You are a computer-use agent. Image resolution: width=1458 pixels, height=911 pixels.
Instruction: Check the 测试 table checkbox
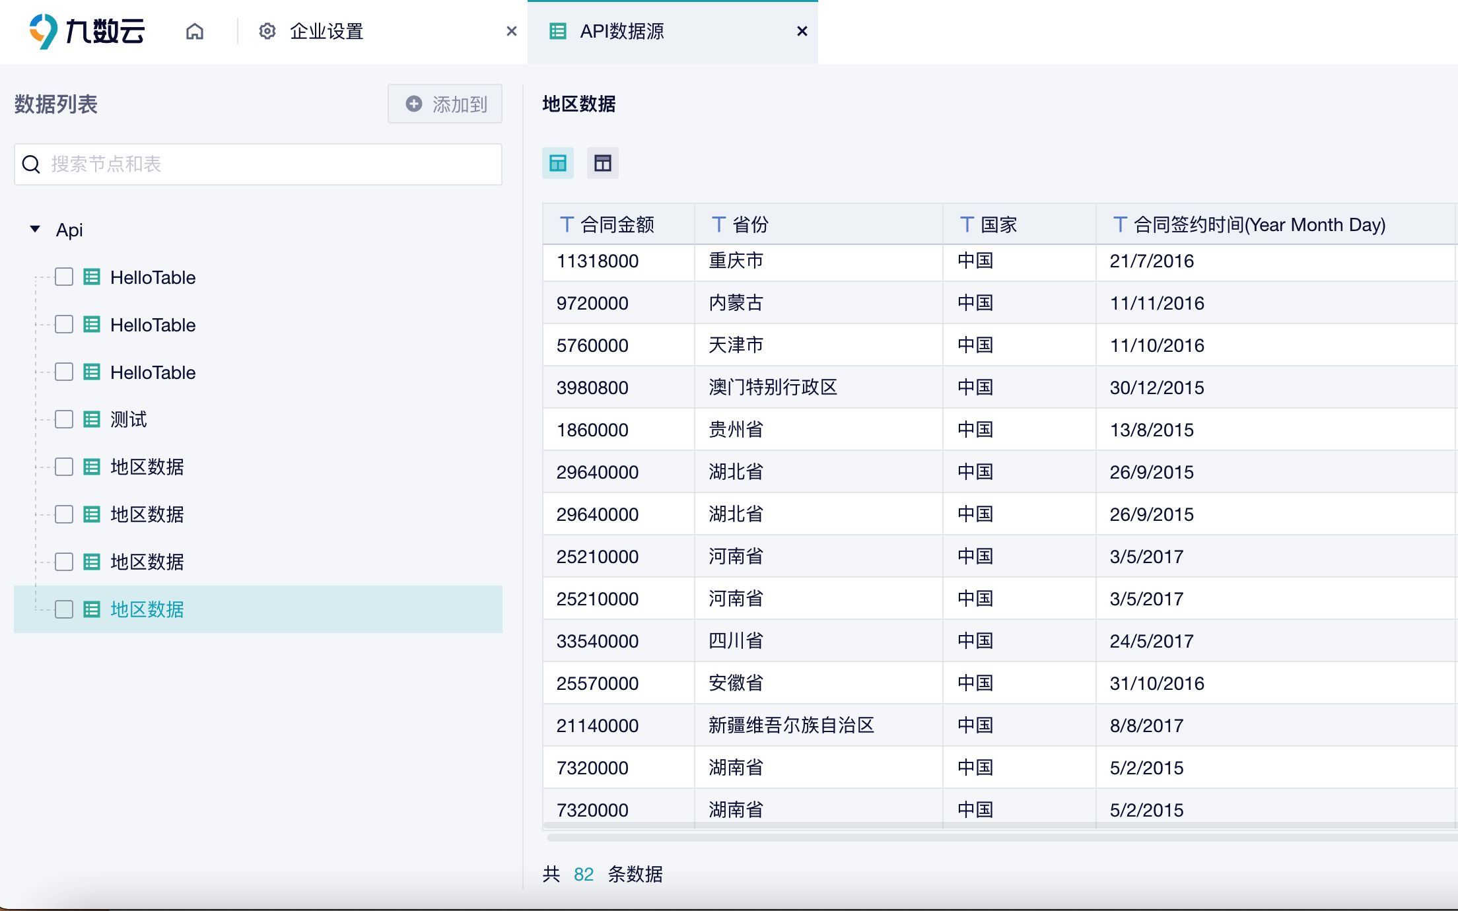[x=64, y=419]
